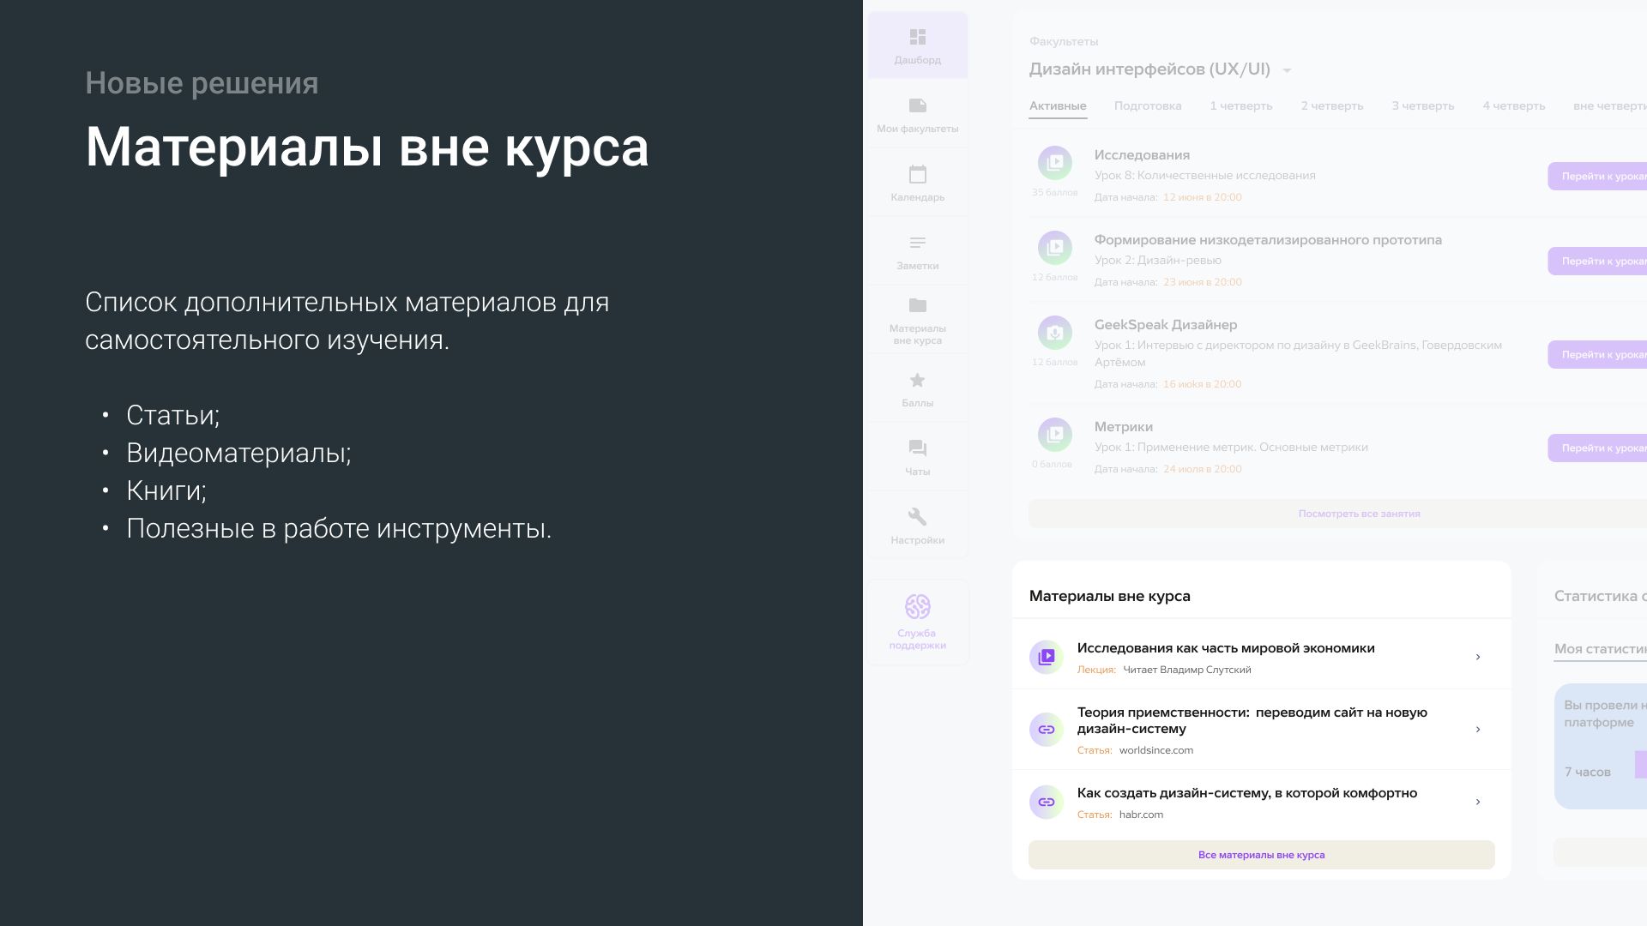This screenshot has width=1647, height=926.
Task: Open Заметки from the sidebar
Action: coord(917,250)
